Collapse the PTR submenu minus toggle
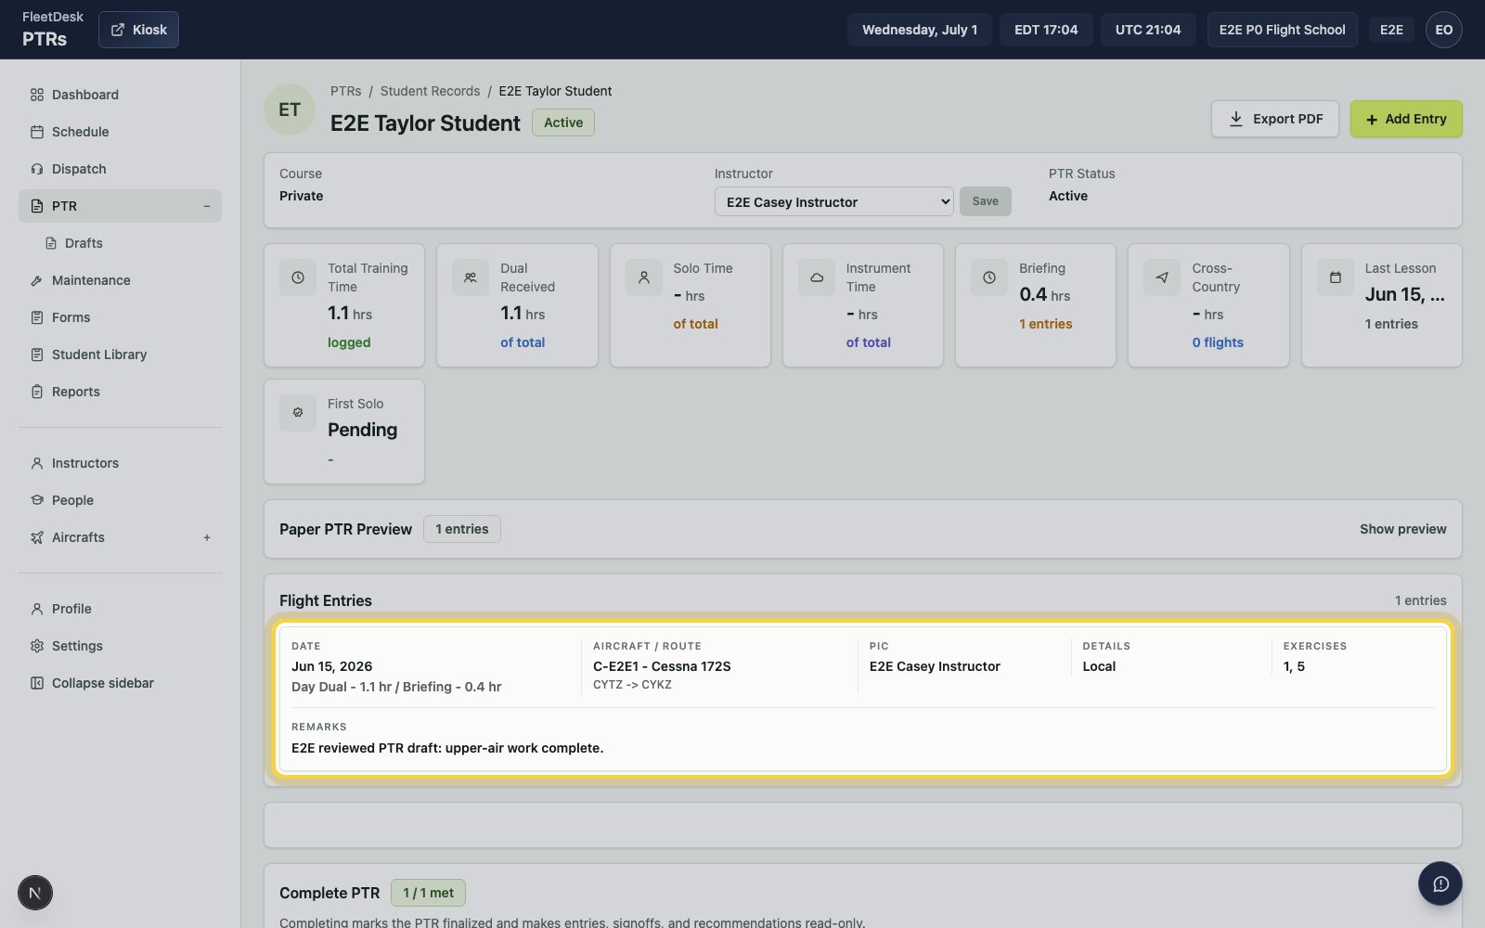The width and height of the screenshot is (1485, 928). [x=207, y=206]
